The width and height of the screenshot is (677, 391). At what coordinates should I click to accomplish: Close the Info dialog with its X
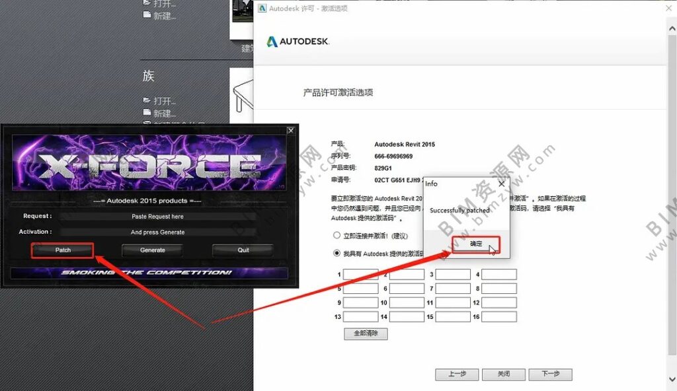(x=501, y=184)
